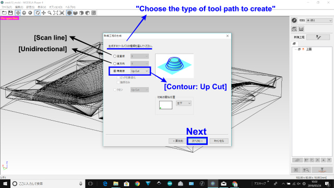
Task: Select the Zoom magnifier tool
Action: (x=50, y=13)
